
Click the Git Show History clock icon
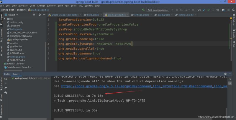coord(213,10)
